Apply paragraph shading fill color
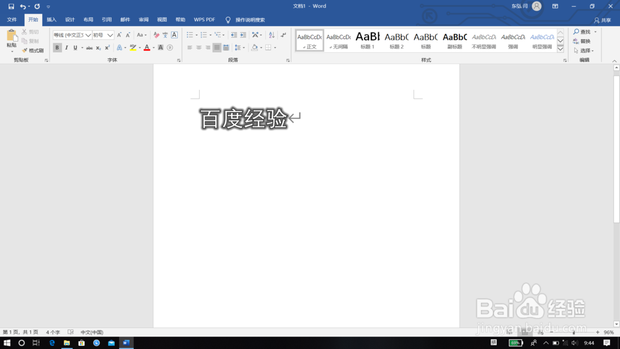The image size is (620, 349). click(x=254, y=48)
